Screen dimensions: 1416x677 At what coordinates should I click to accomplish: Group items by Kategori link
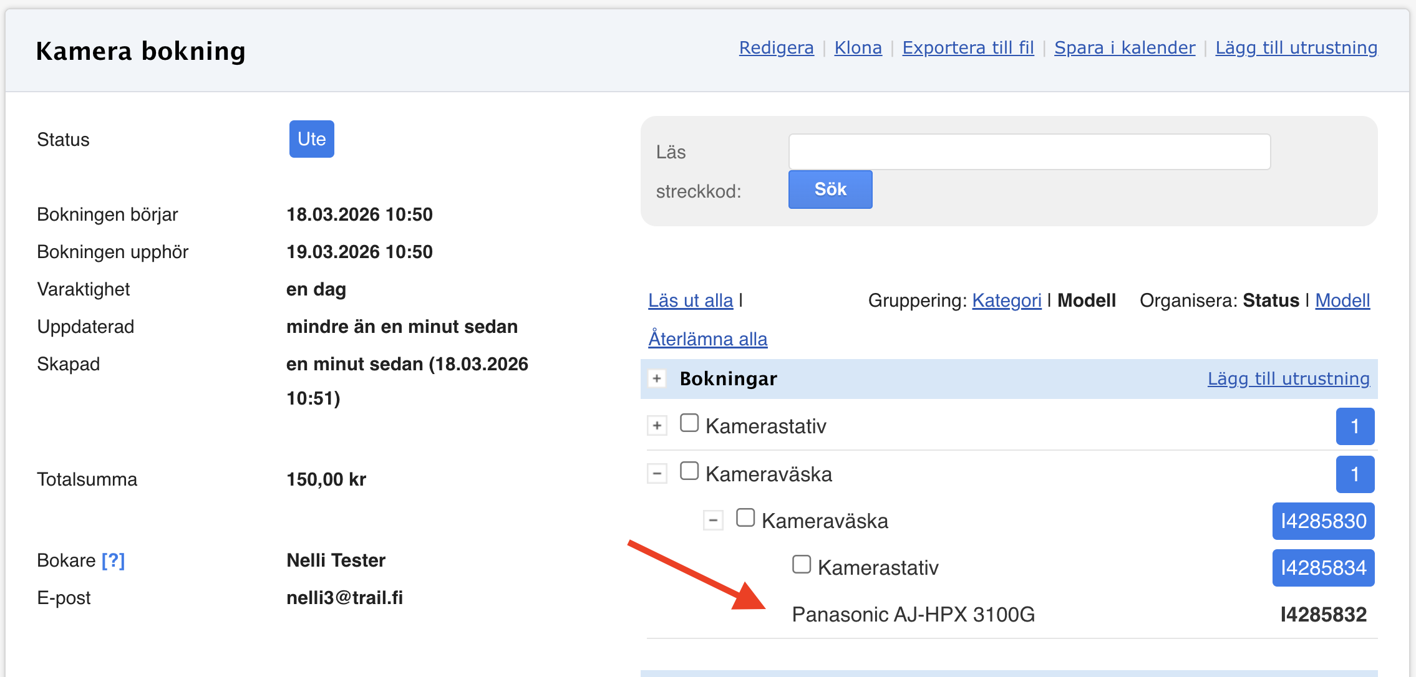(x=1006, y=300)
